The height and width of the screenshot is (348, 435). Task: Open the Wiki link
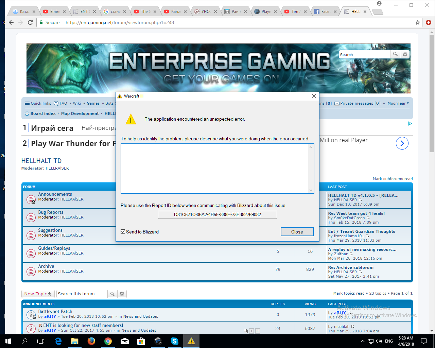tap(77, 103)
